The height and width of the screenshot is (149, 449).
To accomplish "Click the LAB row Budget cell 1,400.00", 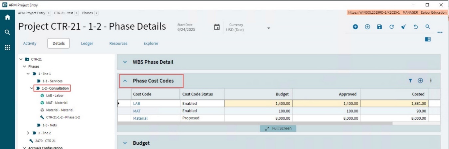I will (x=259, y=103).
